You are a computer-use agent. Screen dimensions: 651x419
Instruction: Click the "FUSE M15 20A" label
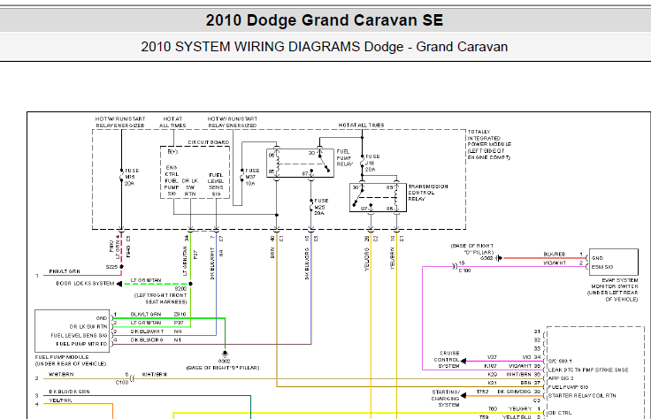pos(132,177)
